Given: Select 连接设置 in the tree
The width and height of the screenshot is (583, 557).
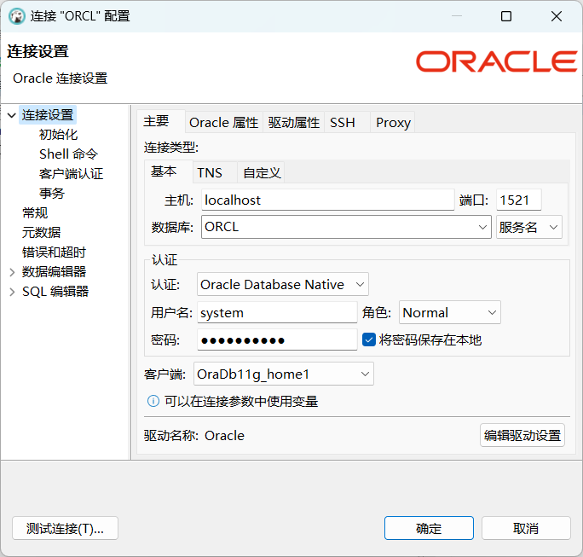Looking at the screenshot, I should point(48,115).
